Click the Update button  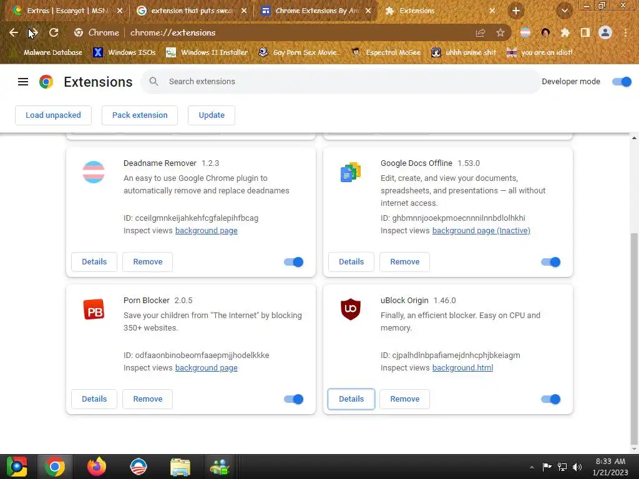point(212,115)
